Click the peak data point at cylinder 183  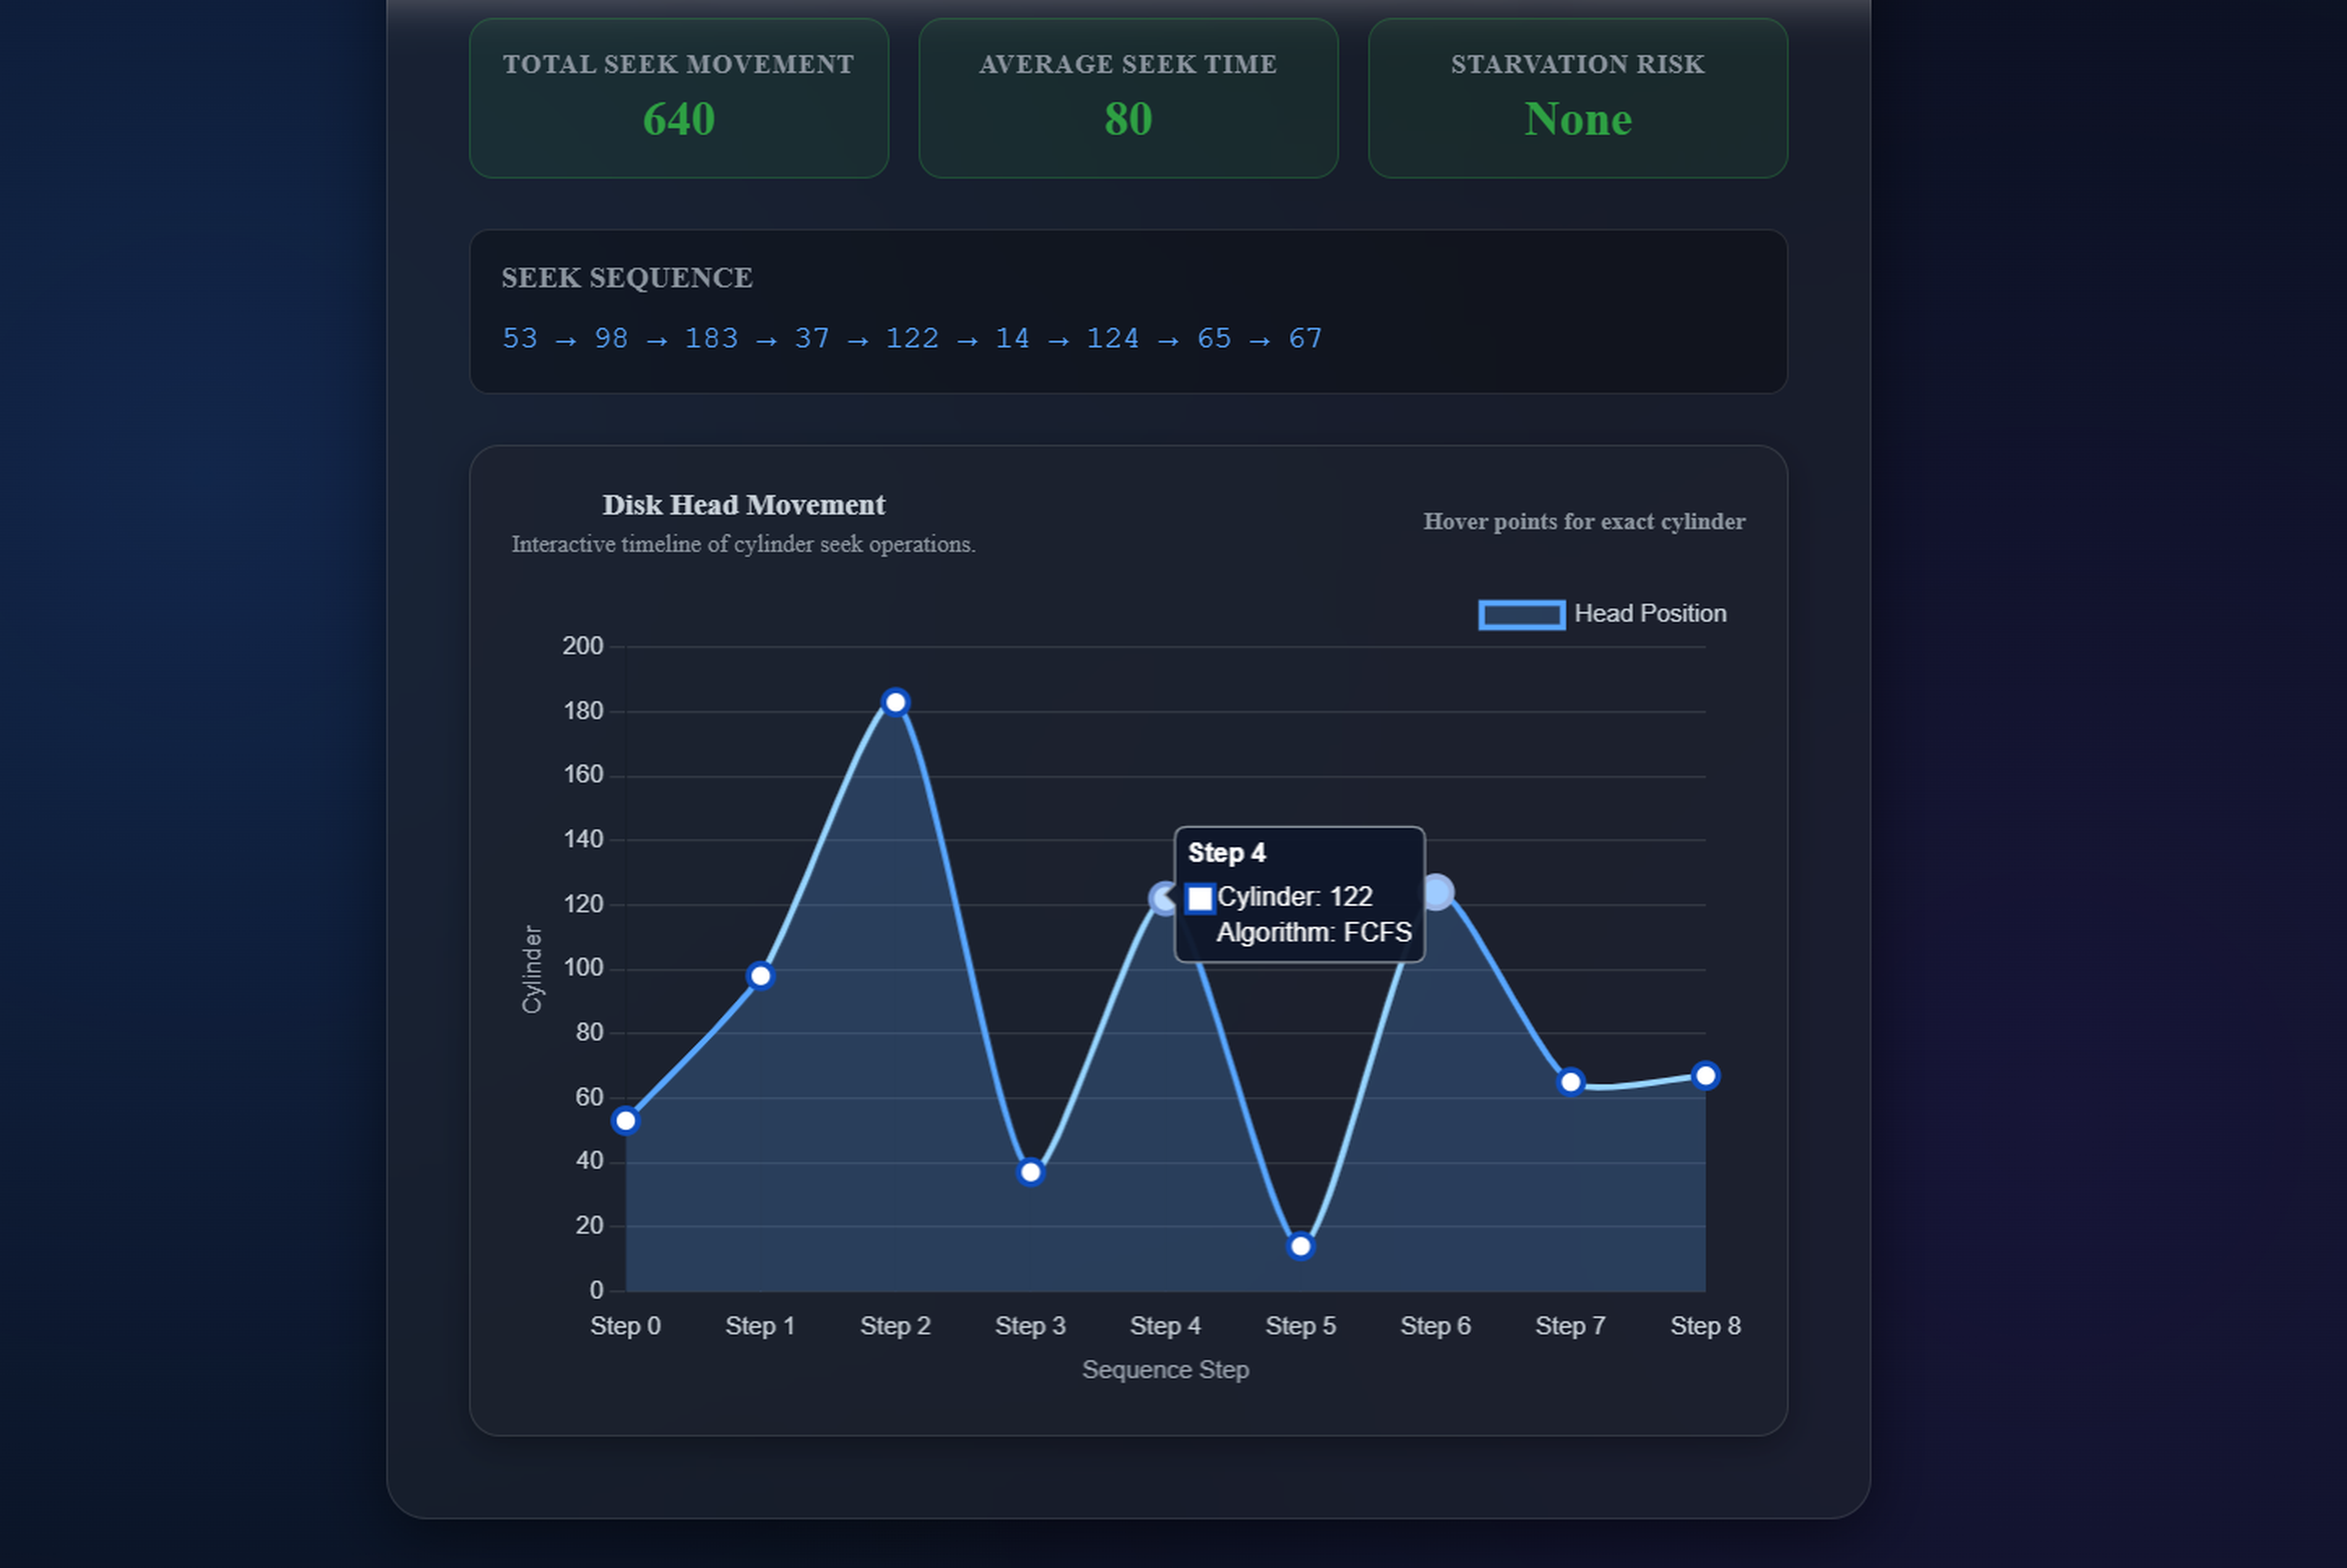(895, 702)
